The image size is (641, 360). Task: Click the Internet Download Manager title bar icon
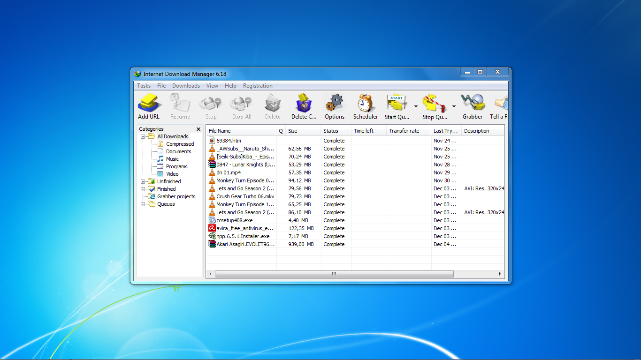point(137,74)
